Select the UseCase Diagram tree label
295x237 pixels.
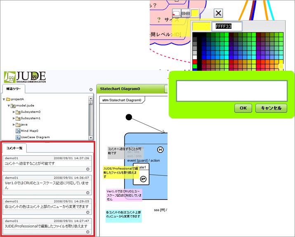(x=35, y=137)
